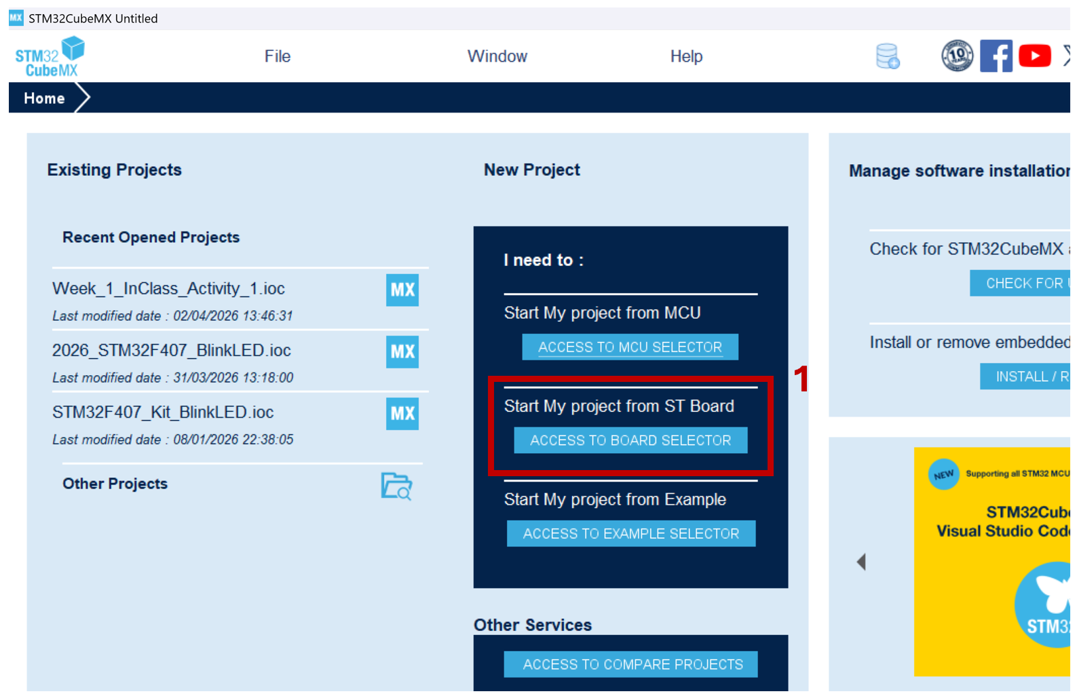Open recent project 2026_STM32F407_BlinkLED.ioc

pyautogui.click(x=172, y=351)
